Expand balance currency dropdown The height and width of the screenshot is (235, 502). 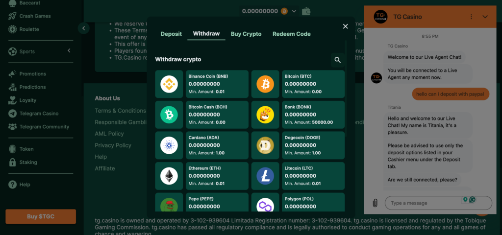click(x=294, y=11)
